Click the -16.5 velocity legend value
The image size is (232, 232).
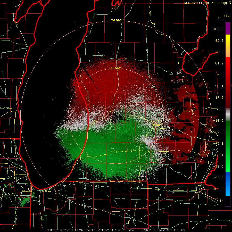click(218, 121)
